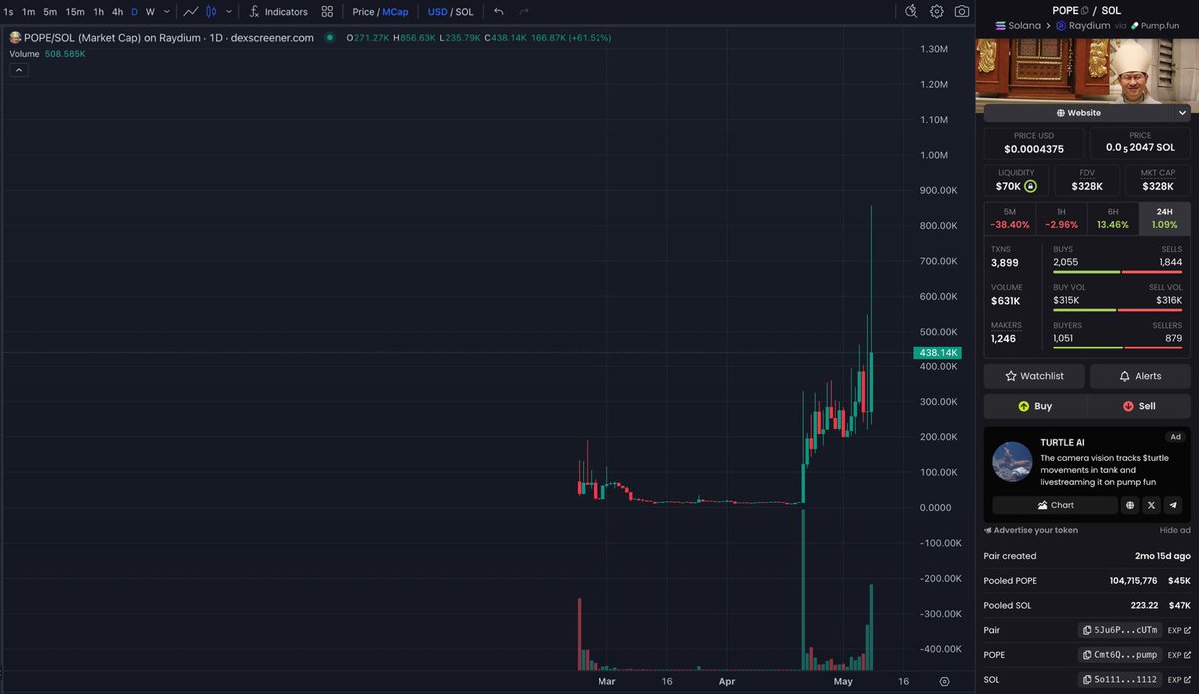Open the Pair EXP explorer link
Image resolution: width=1199 pixels, height=694 pixels.
tap(1179, 630)
